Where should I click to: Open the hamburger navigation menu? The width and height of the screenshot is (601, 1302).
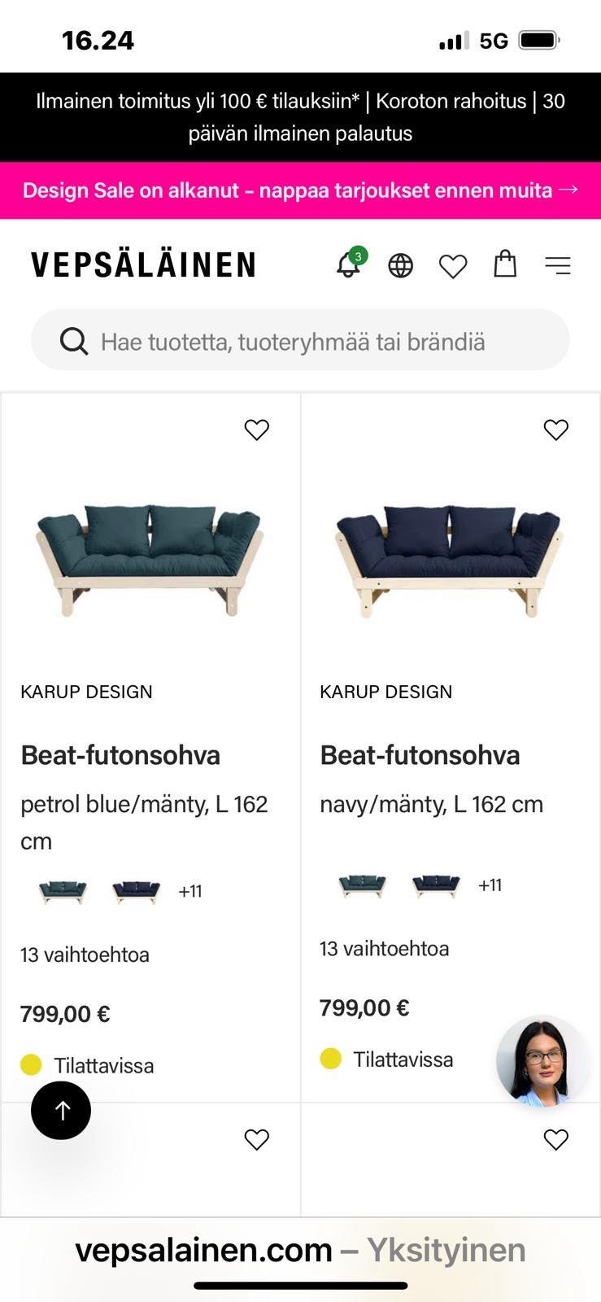pyautogui.click(x=558, y=265)
